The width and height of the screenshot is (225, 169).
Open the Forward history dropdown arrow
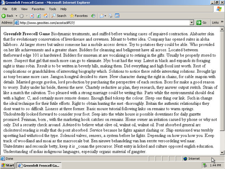pos(27,16)
